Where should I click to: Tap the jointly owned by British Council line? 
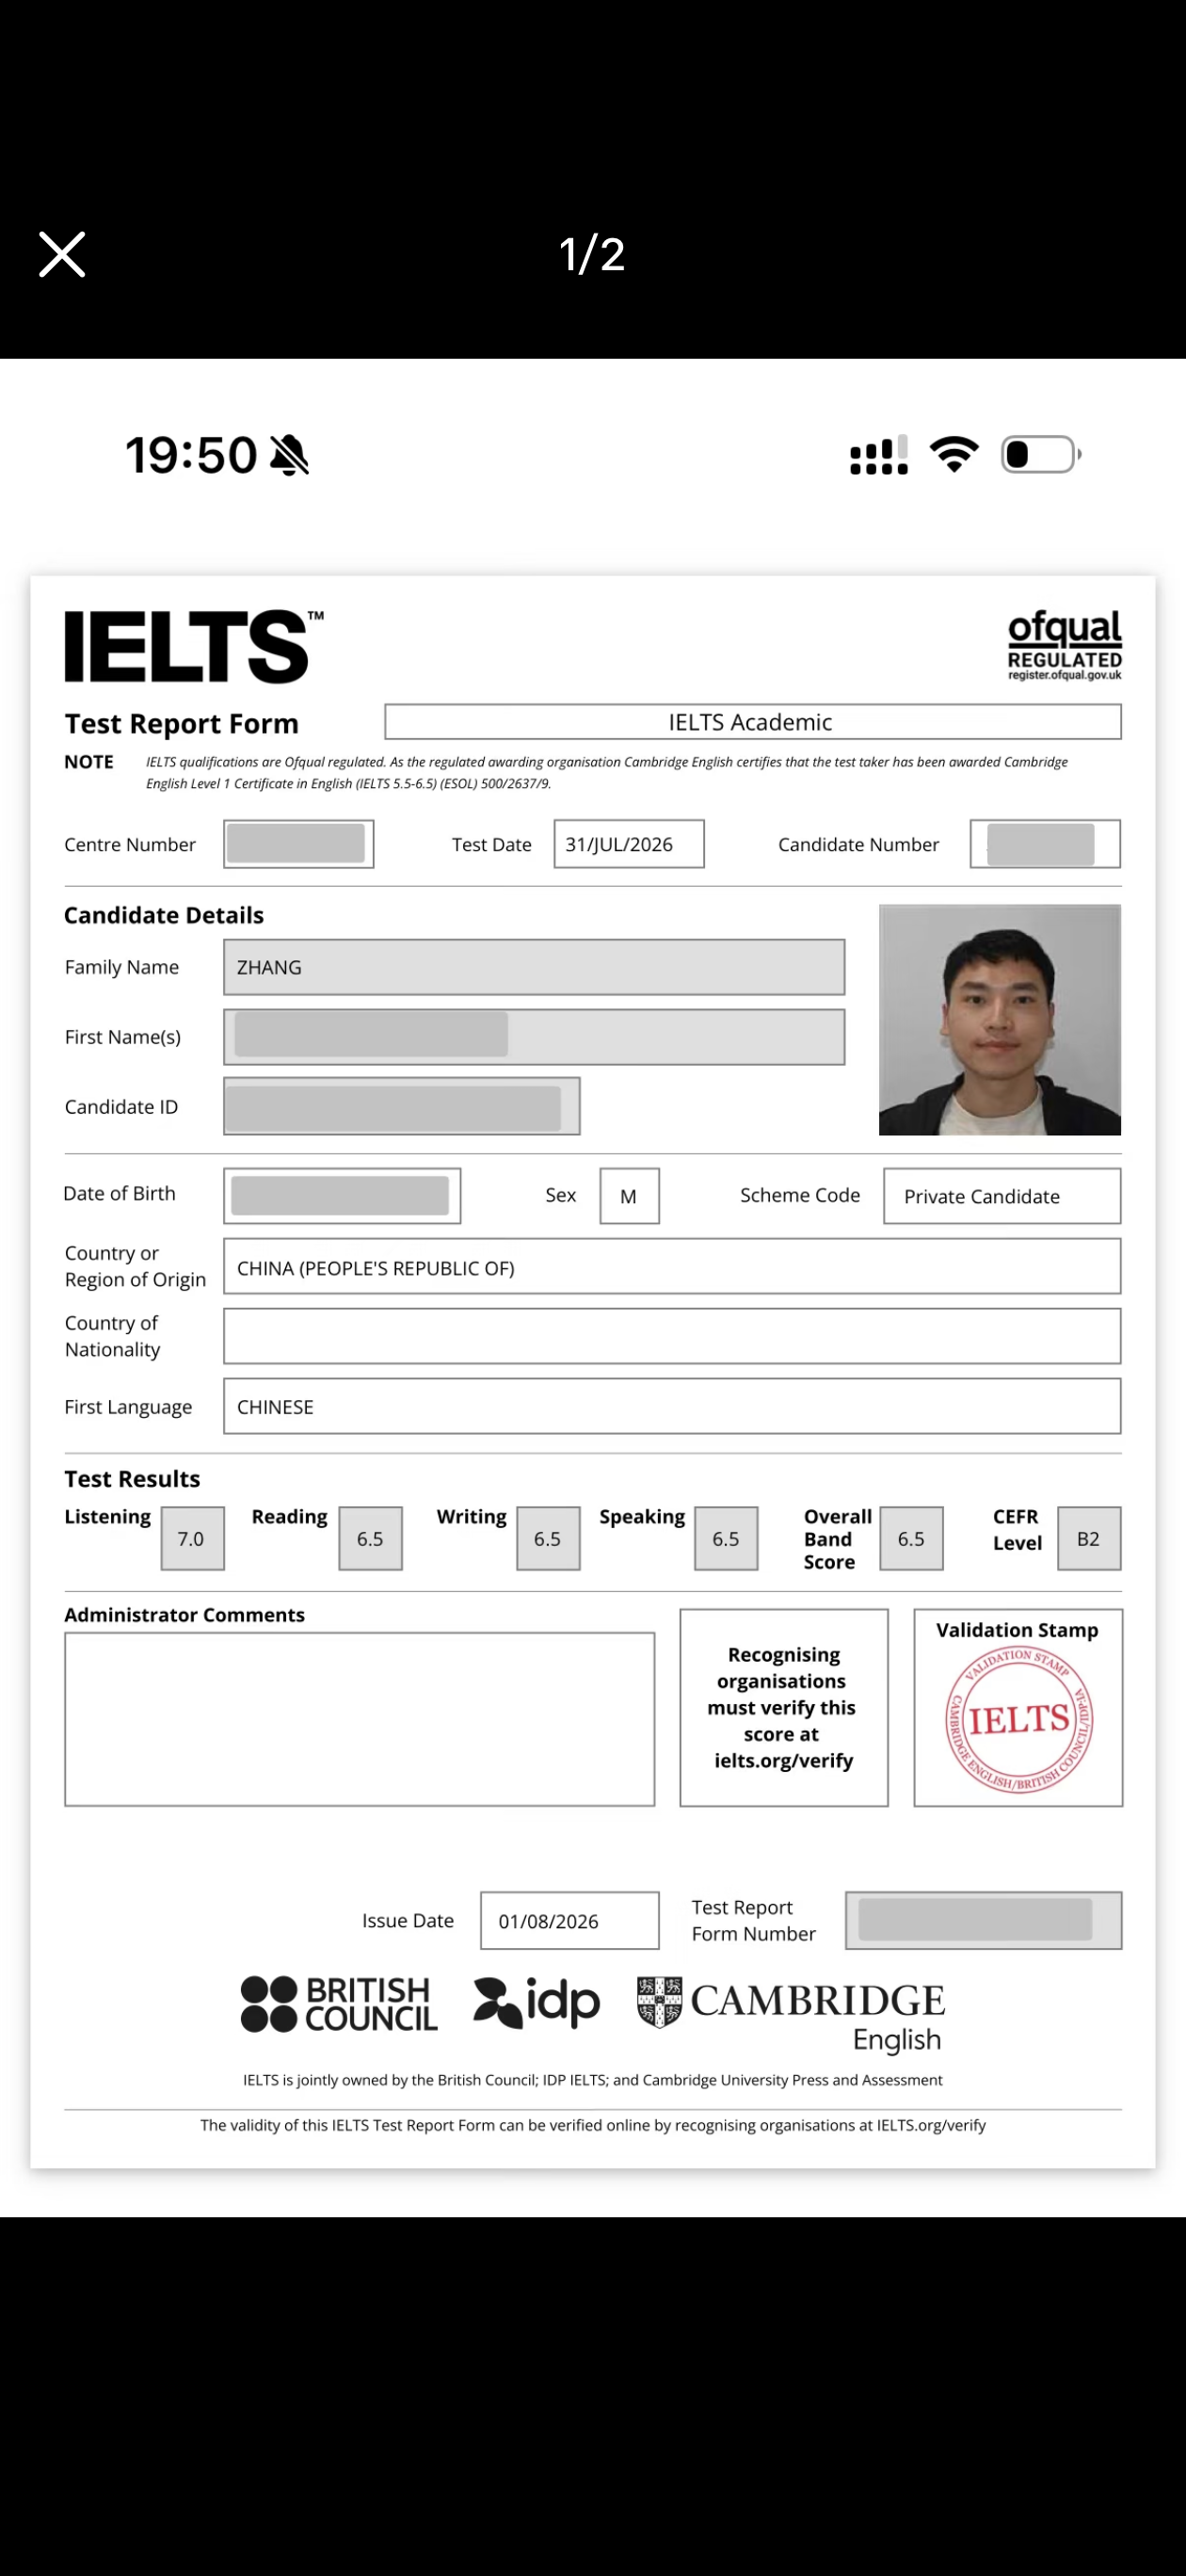click(593, 2080)
